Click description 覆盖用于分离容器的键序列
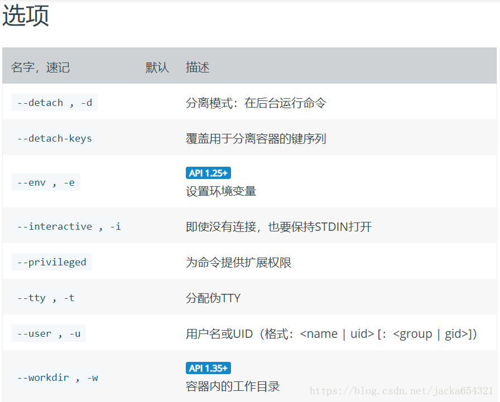 (256, 139)
